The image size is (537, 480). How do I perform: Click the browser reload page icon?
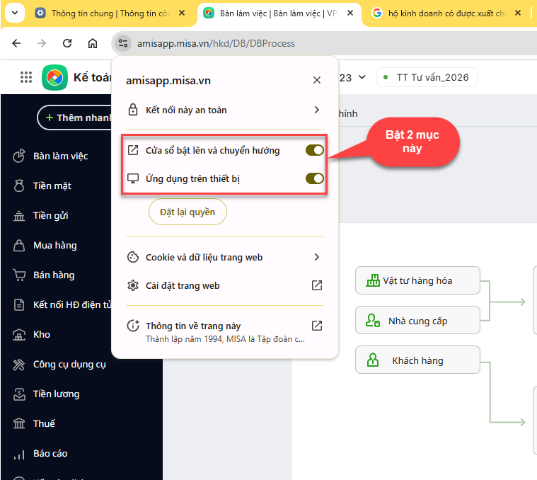67,43
